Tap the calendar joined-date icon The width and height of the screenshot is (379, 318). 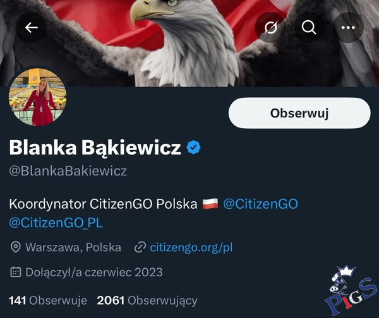[x=15, y=272]
